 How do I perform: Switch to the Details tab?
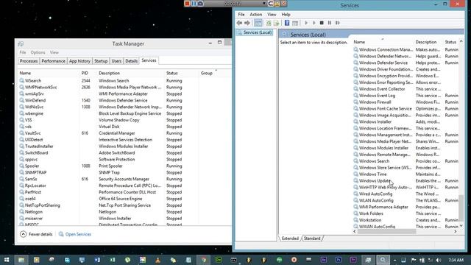pos(131,61)
